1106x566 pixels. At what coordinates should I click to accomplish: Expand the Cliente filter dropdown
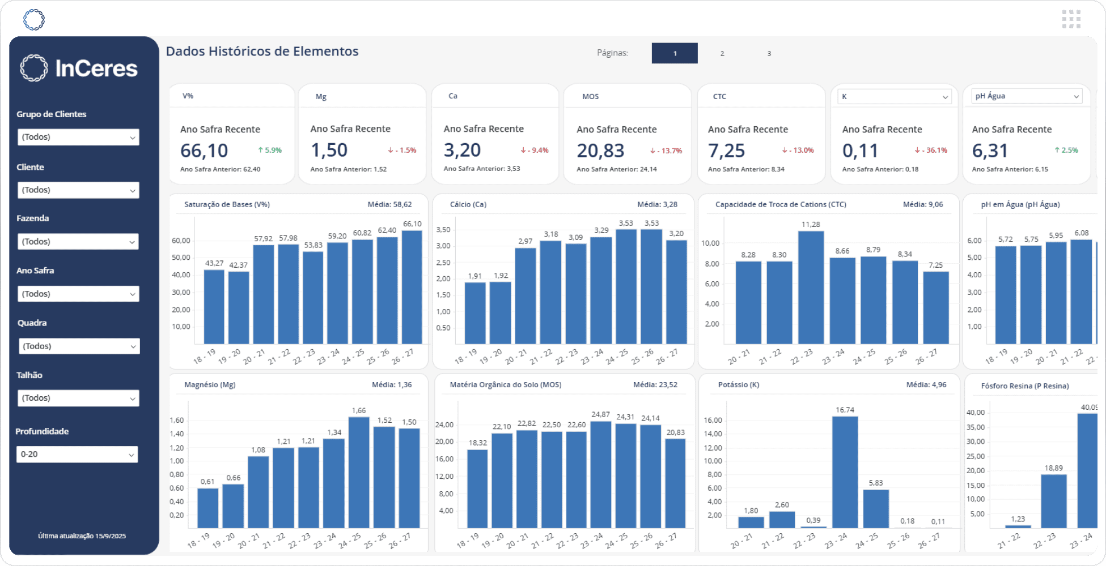pos(78,190)
